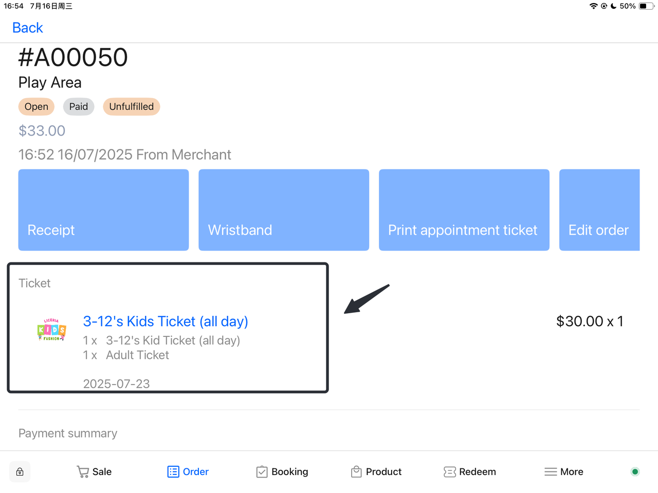
Task: Tap the battery indicator in status bar
Action: pyautogui.click(x=646, y=6)
